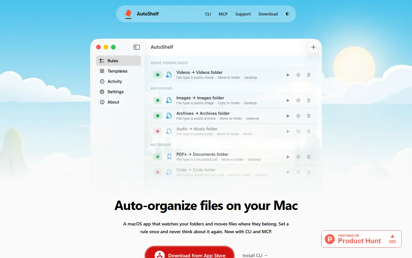Viewport: 412px width, 258px height.
Task: Run the PDFs → Documents folder rule
Action: (288, 157)
